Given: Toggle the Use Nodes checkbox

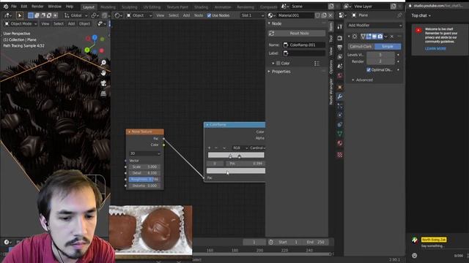Looking at the screenshot, I should tap(209, 15).
